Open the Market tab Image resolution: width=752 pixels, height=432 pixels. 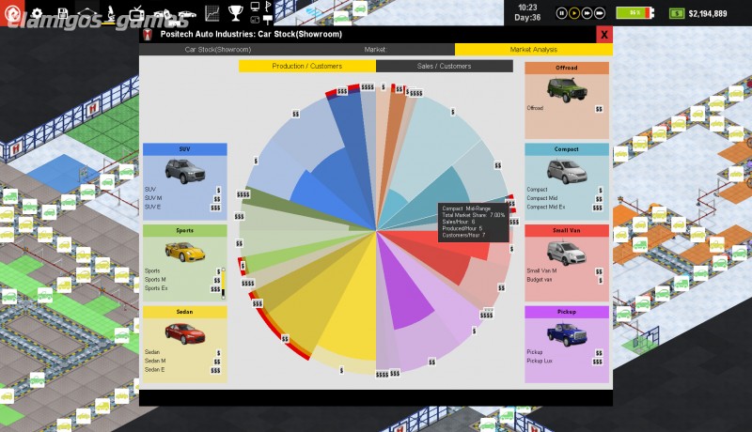[375, 49]
